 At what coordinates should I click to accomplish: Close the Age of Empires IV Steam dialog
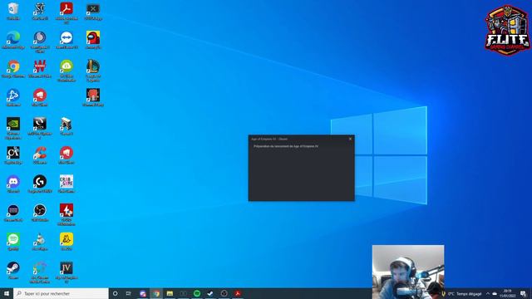tap(350, 139)
